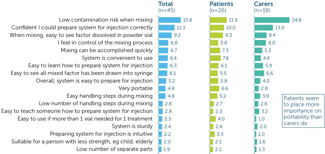Click the Total 11.3 bar for preparing correctly
The width and height of the screenshot is (325, 154).
click(x=167, y=27)
